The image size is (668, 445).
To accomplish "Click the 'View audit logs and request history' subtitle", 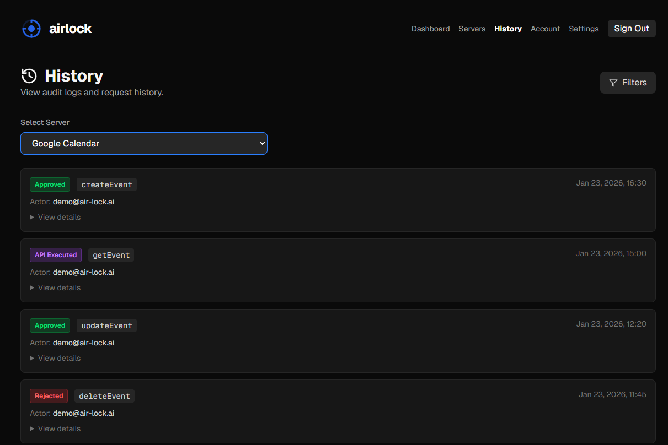I will 92,93.
